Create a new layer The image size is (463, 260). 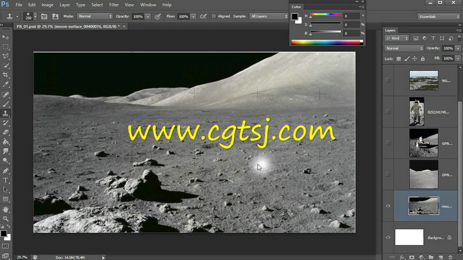[440, 257]
